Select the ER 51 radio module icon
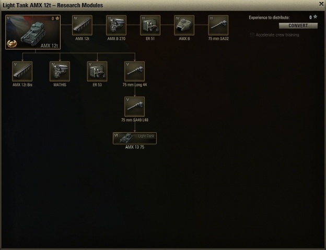Image resolution: width=326 pixels, height=250 pixels. point(150,25)
